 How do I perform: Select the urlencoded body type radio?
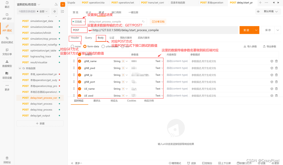(x=103, y=46)
